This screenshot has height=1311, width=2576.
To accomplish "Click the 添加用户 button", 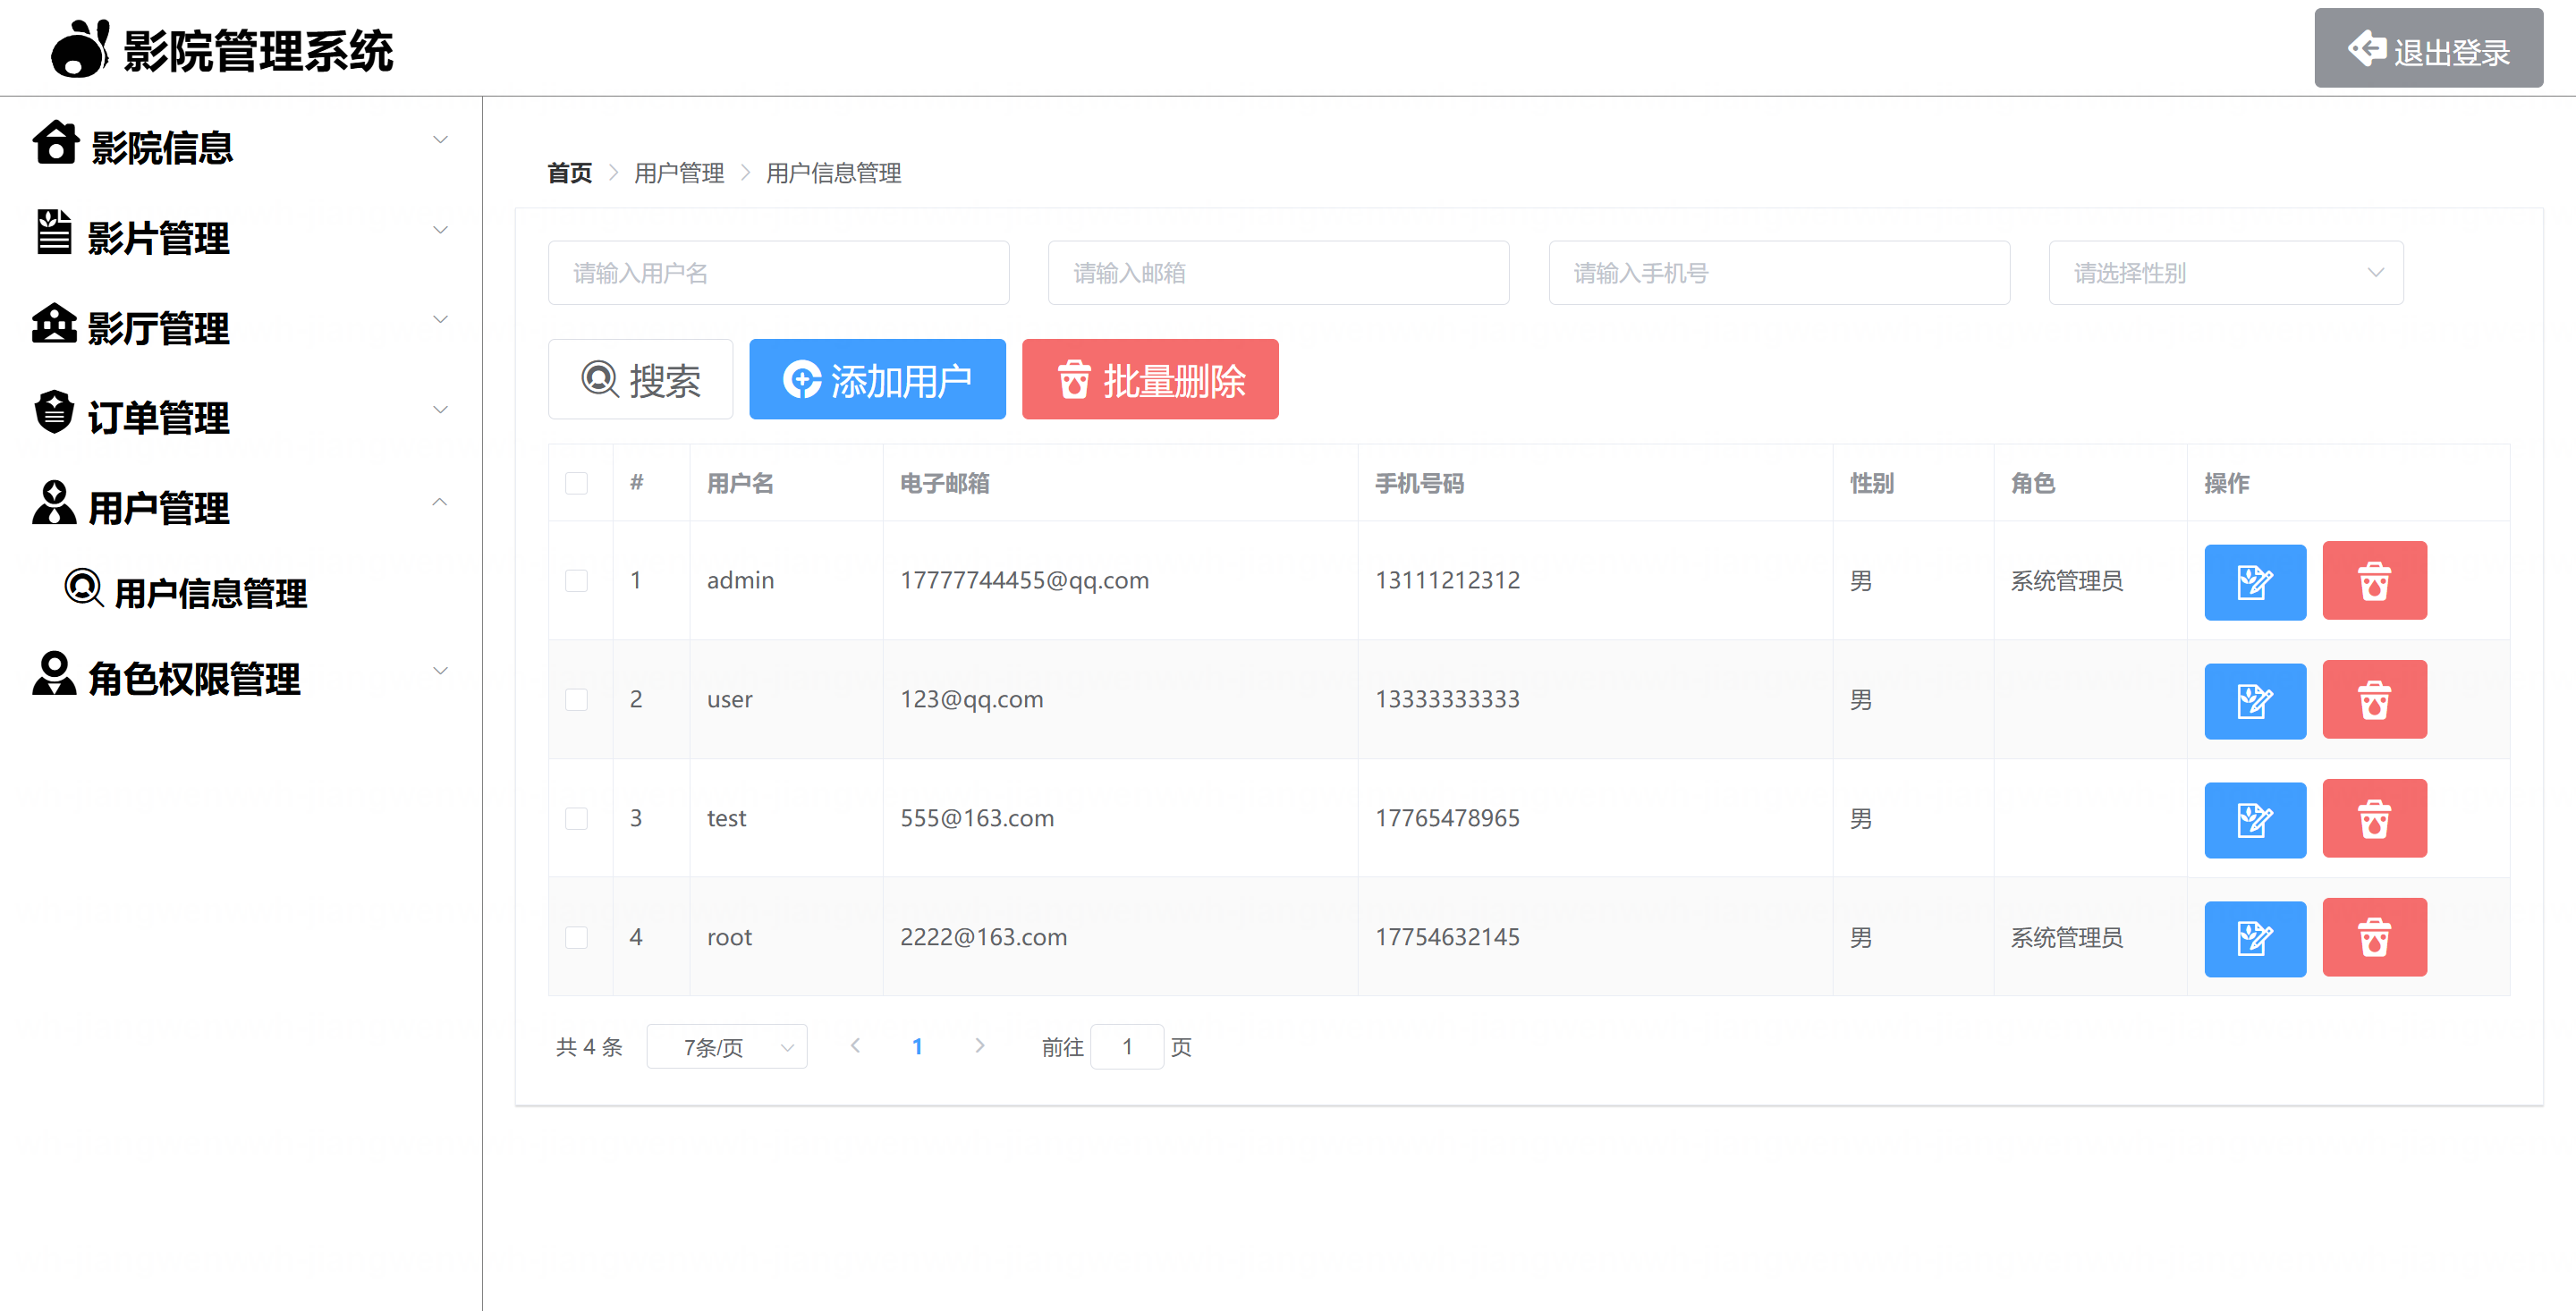I will (877, 380).
